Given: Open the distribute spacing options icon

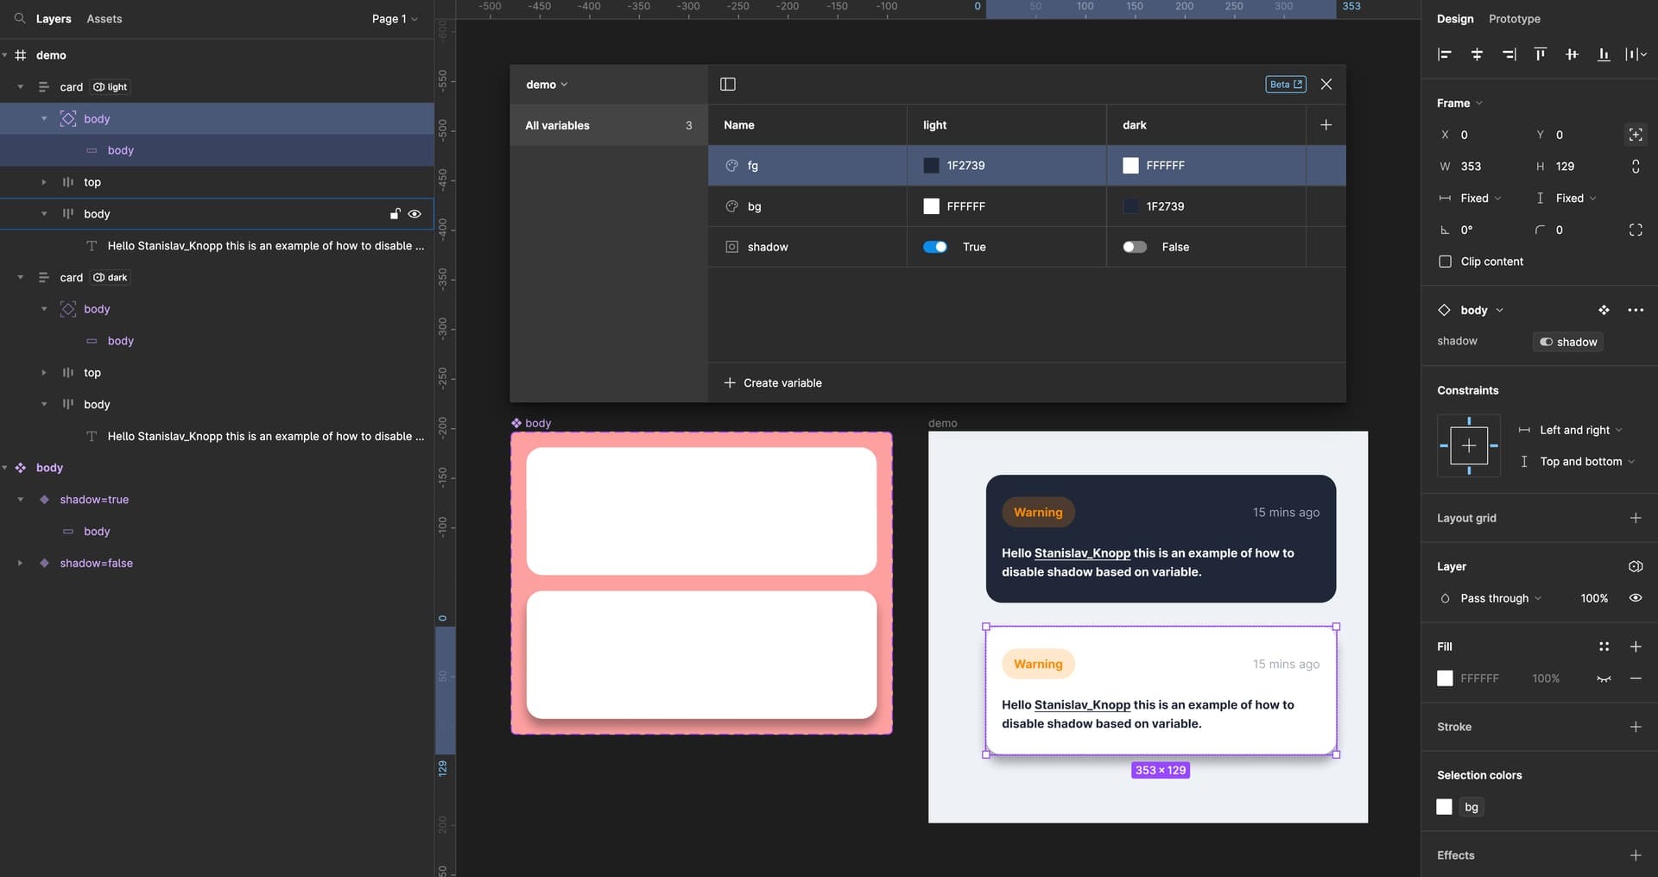Looking at the screenshot, I should click(1636, 54).
